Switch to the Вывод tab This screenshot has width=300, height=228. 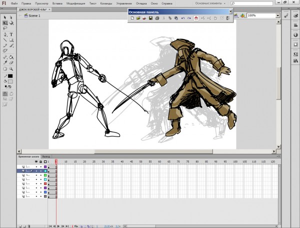click(46, 156)
